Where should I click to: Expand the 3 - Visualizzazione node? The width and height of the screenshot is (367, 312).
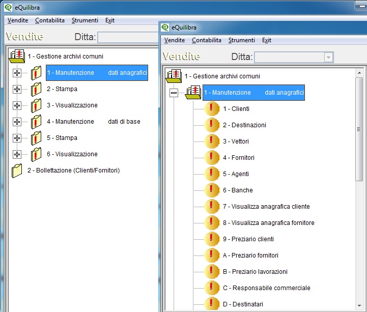click(17, 105)
